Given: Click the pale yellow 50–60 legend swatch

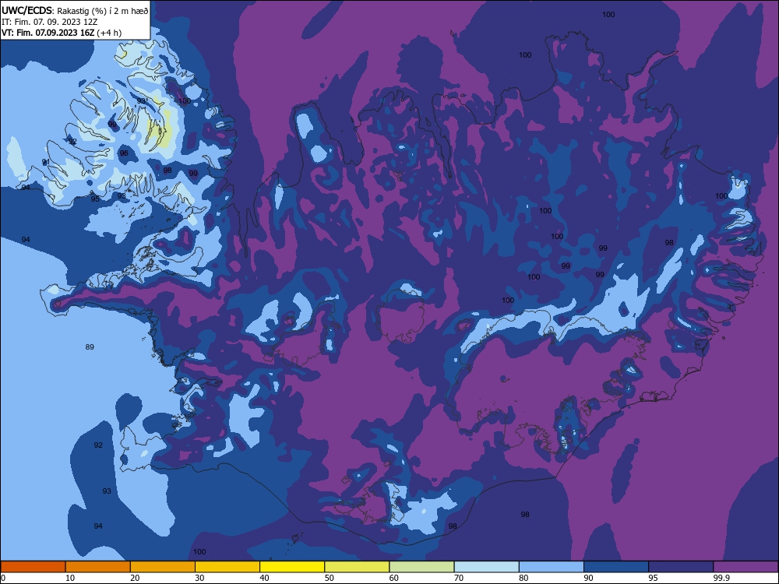Looking at the screenshot, I should pyautogui.click(x=357, y=567).
